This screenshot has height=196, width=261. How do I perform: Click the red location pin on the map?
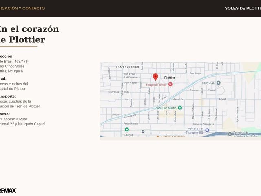click(x=155, y=77)
